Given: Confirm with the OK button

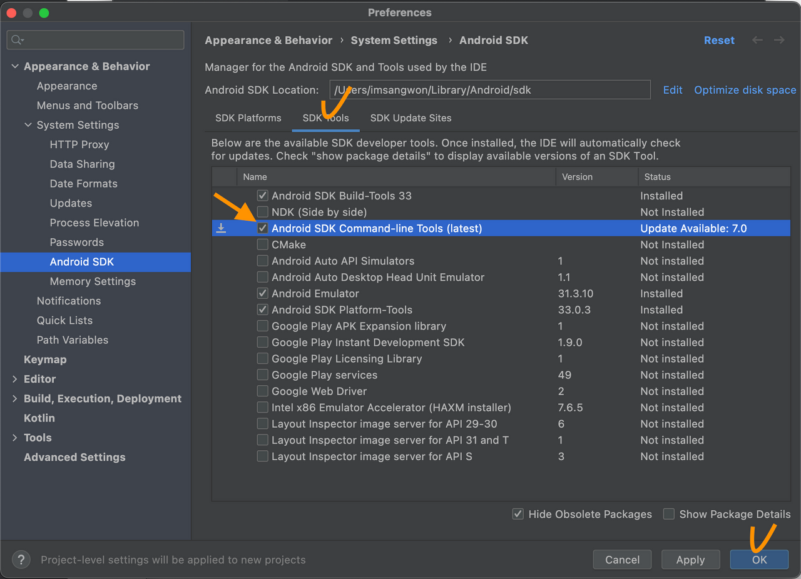Looking at the screenshot, I should click(759, 560).
